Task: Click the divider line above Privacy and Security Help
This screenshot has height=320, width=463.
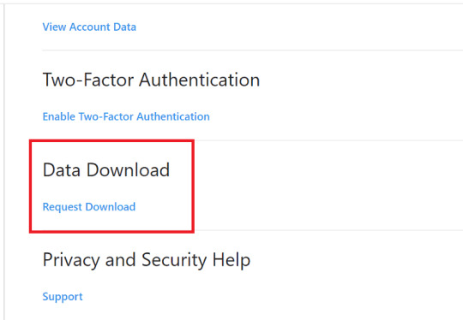Action: pyautogui.click(x=328, y=230)
